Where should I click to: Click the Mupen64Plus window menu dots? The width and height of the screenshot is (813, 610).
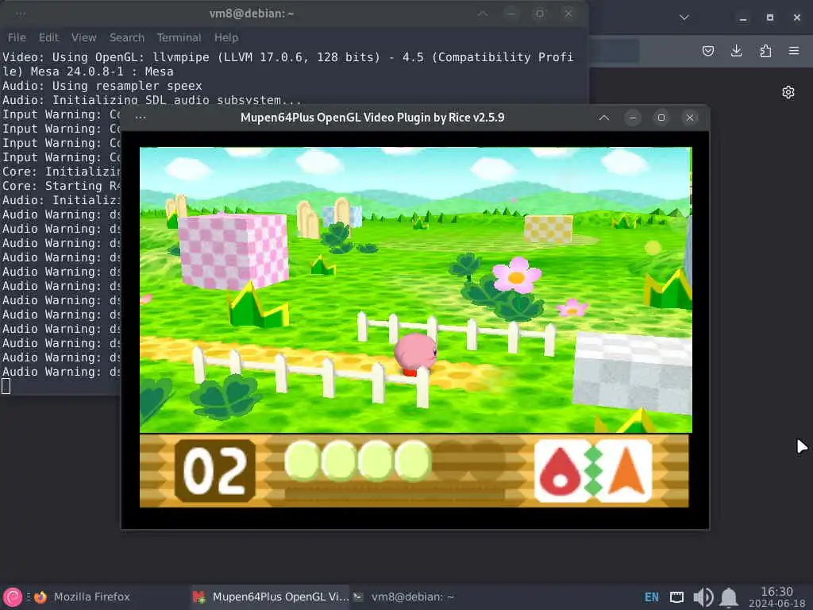coord(140,118)
